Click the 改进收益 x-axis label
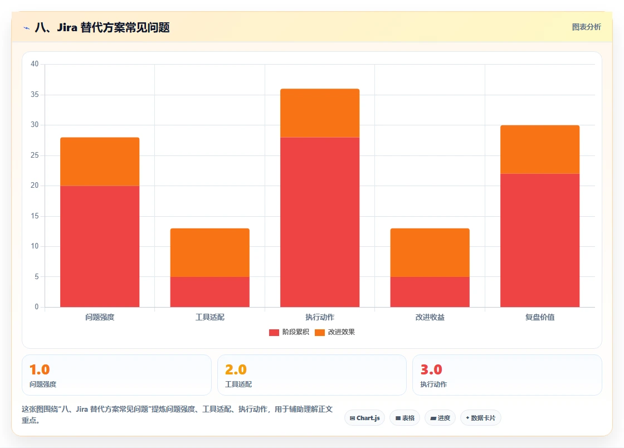Image resolution: width=624 pixels, height=448 pixels. pos(430,317)
